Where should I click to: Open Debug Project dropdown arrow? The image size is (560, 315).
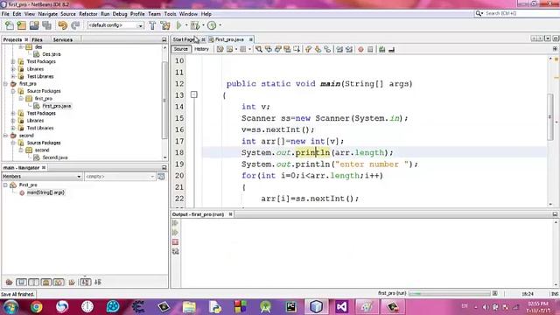click(203, 25)
